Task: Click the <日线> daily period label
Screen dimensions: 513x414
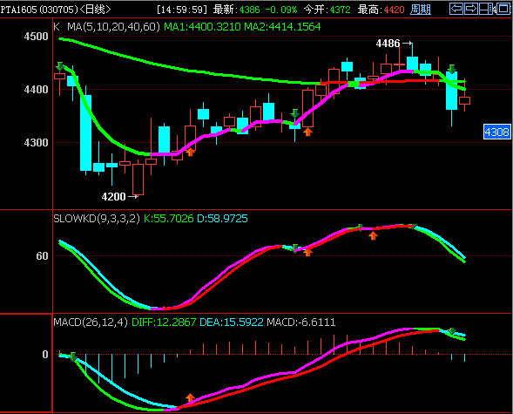Action: 95,10
